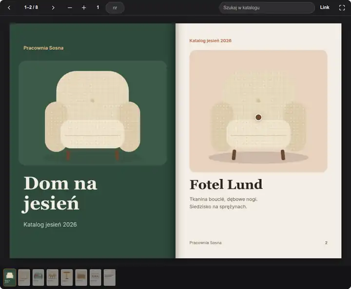Click the Link button
The width and height of the screenshot is (351, 289).
325,7
